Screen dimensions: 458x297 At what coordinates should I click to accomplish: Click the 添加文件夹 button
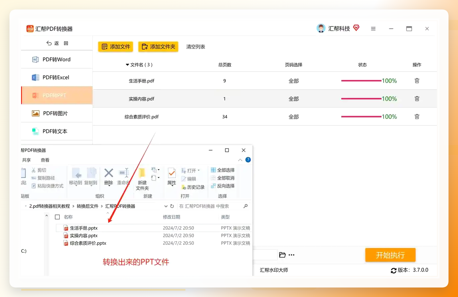[158, 47]
